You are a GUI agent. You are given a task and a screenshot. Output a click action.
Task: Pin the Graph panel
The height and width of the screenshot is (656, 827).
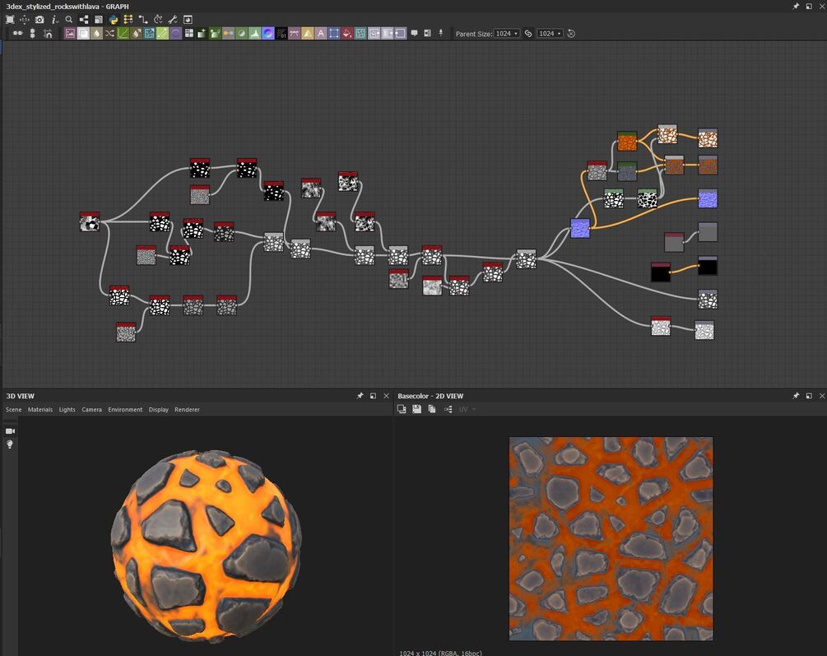point(796,7)
